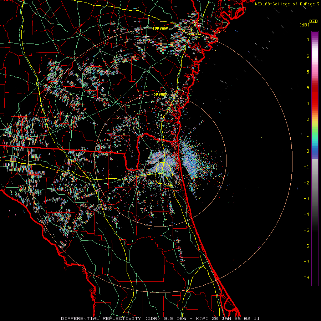Image resolution: width=321 pixels, height=321 pixels.
Task: Click the legend value 1
Action: [308, 135]
